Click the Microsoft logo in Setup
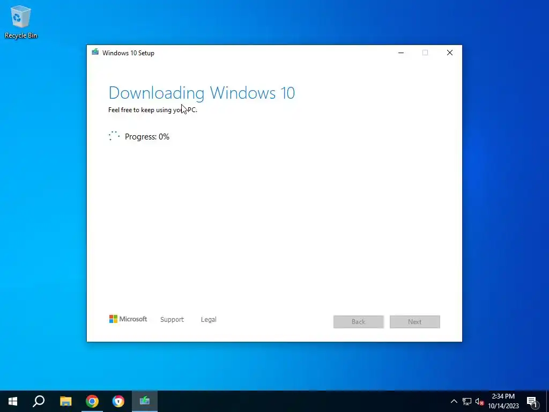549x412 pixels. click(128, 319)
